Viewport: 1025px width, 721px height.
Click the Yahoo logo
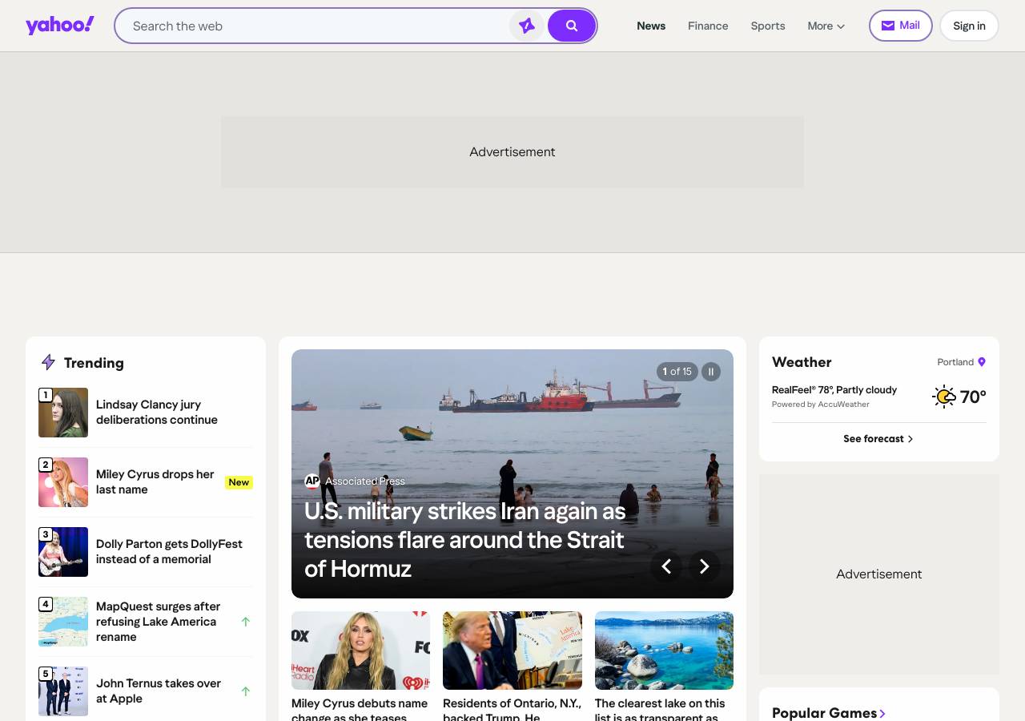(x=60, y=26)
